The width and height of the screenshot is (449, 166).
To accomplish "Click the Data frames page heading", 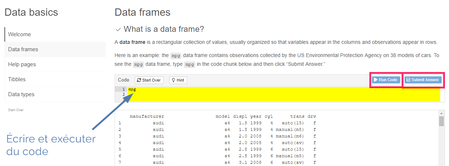I will [x=142, y=12].
